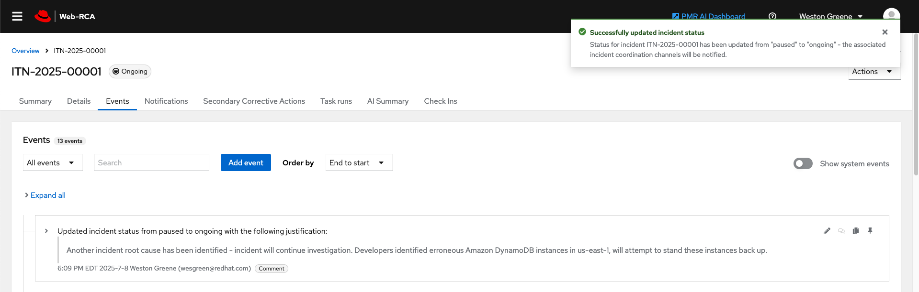Copy the event using the copy icon

tap(856, 231)
